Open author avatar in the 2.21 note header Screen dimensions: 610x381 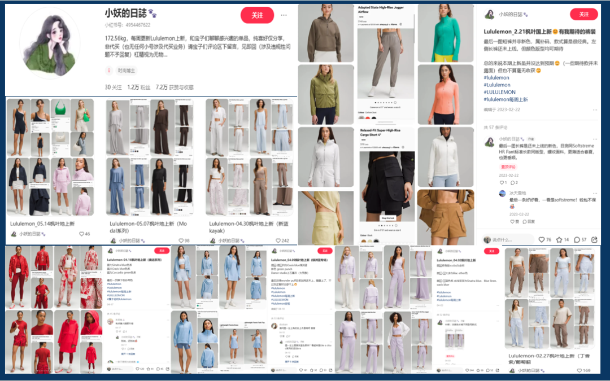[x=489, y=14]
